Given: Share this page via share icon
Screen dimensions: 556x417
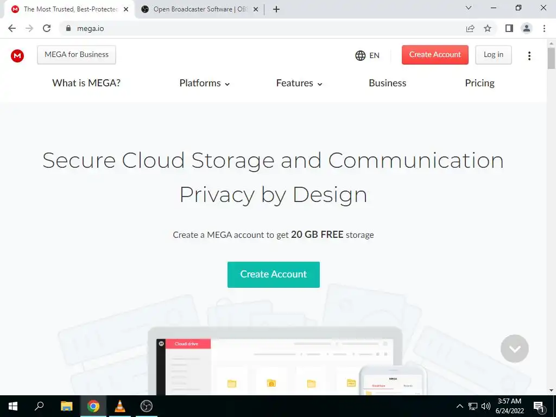Looking at the screenshot, I should (470, 28).
